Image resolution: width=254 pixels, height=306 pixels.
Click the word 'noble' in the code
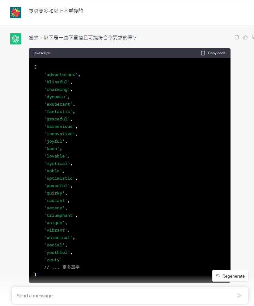click(x=53, y=171)
